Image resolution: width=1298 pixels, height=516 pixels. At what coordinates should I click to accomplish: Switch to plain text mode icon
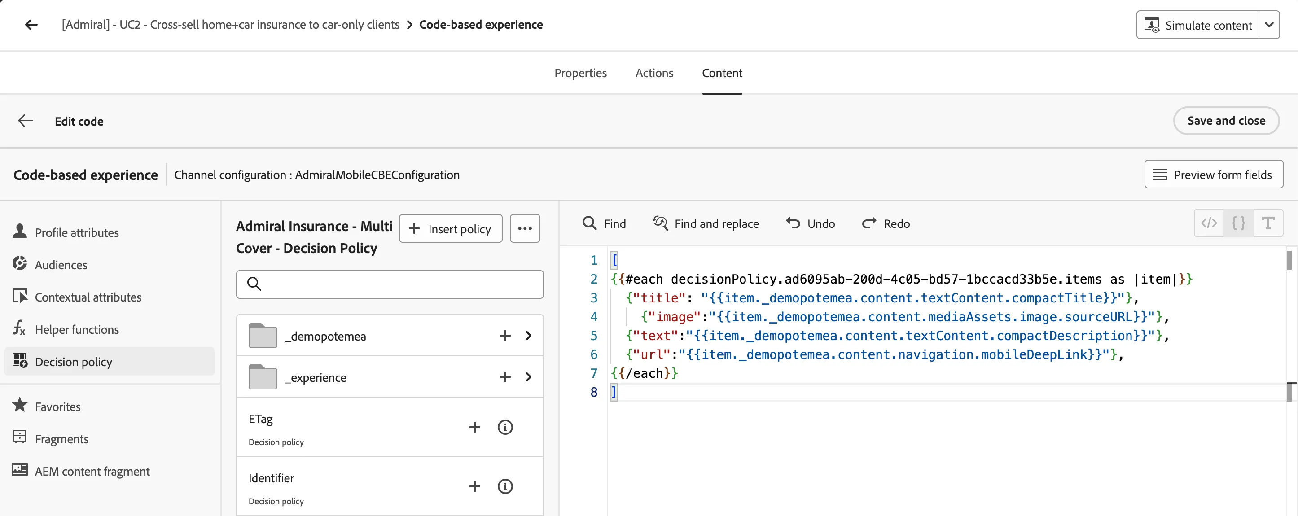(x=1268, y=223)
